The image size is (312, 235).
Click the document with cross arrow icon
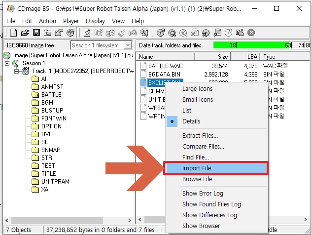195,33
